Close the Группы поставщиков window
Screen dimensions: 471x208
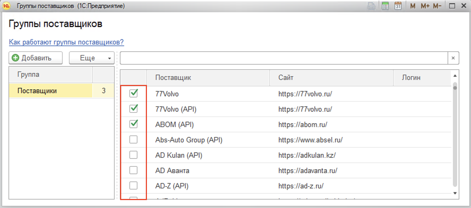(x=464, y=6)
